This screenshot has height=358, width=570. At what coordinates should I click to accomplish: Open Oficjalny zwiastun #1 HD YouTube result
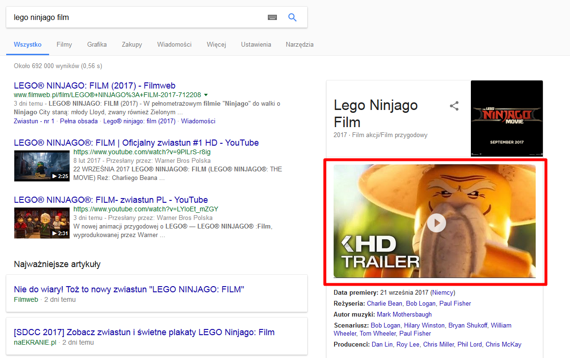pos(136,143)
